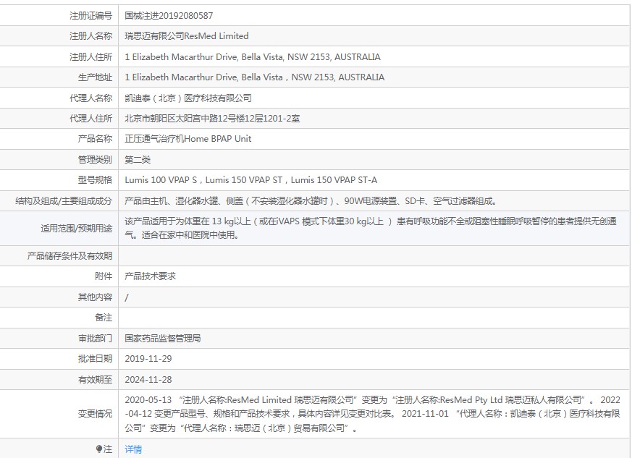Open the 详情 link in the 注 row
640x458 pixels.
133,449
